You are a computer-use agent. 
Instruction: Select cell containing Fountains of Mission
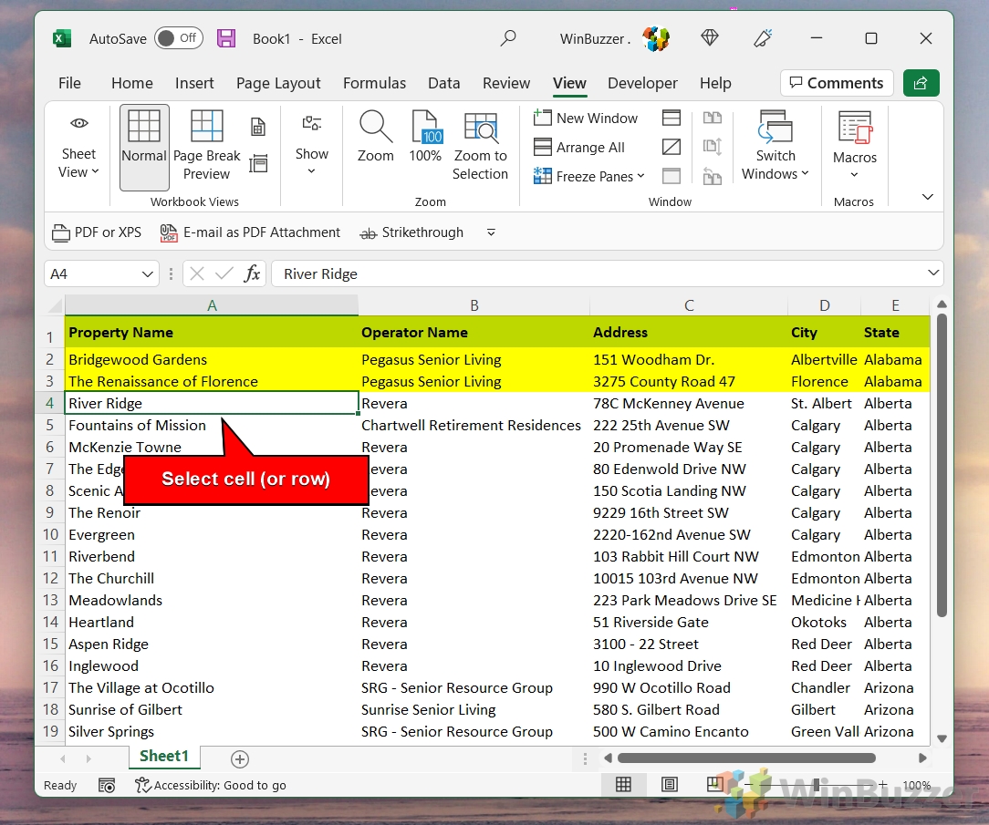(137, 425)
